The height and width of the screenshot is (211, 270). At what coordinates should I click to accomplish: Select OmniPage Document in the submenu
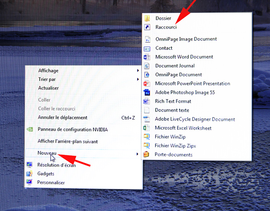(197, 75)
